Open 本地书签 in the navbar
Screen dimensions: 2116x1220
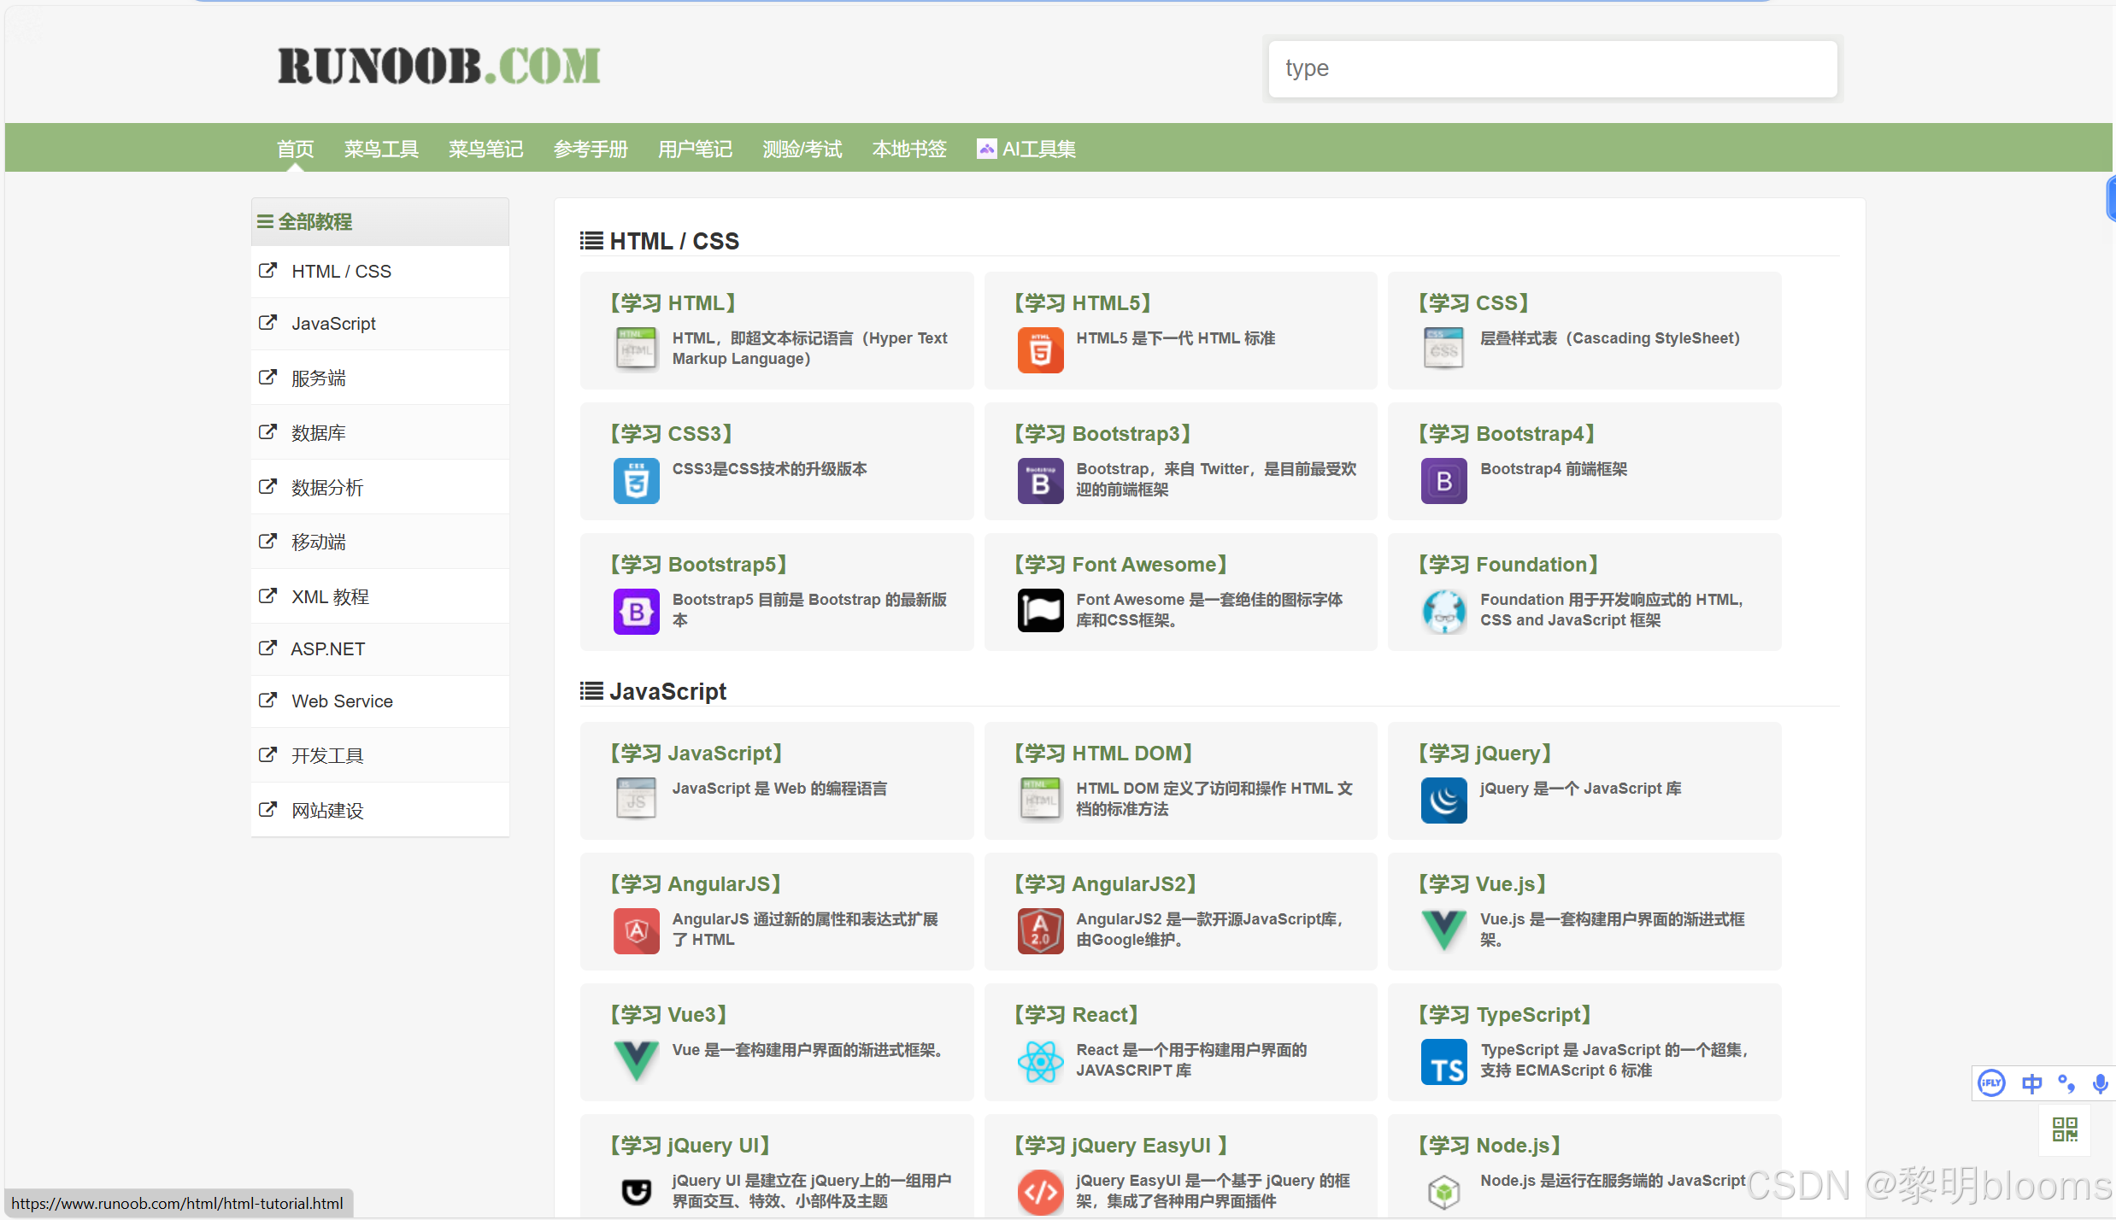pos(909,149)
